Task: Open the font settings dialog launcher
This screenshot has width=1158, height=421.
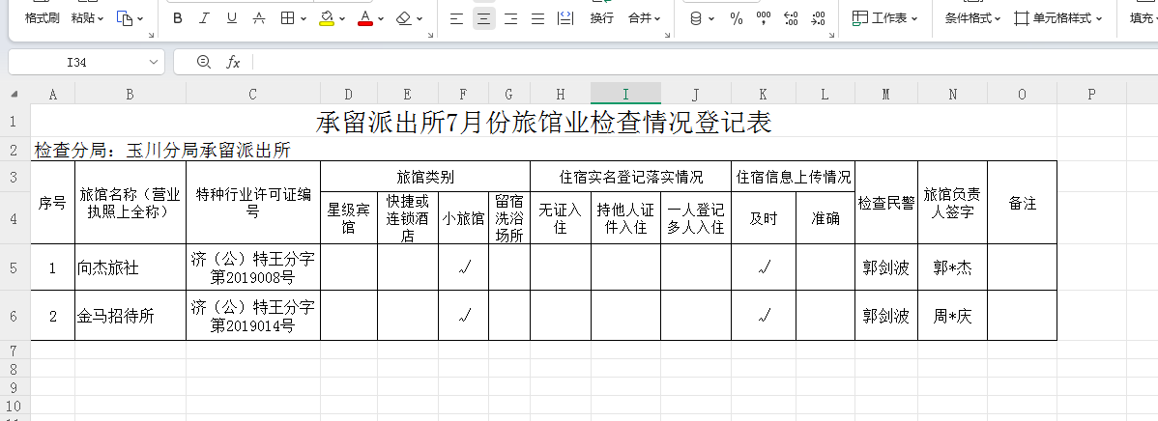Action: pos(430,35)
